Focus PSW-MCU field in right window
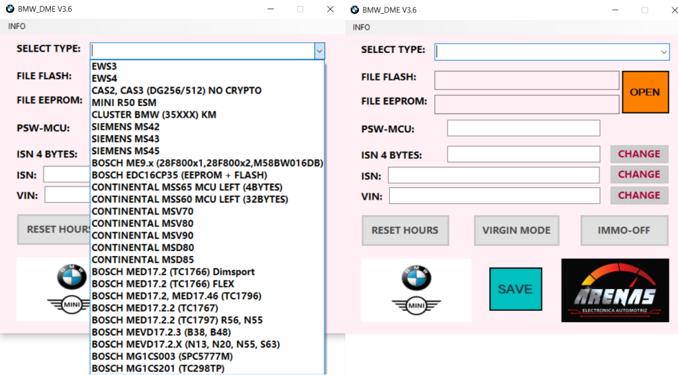Viewport: 678px width, 375px height. pos(524,128)
